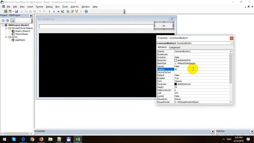Run the macro with the Run arrow
The width and height of the screenshot is (254, 143).
pyautogui.click(x=49, y=12)
